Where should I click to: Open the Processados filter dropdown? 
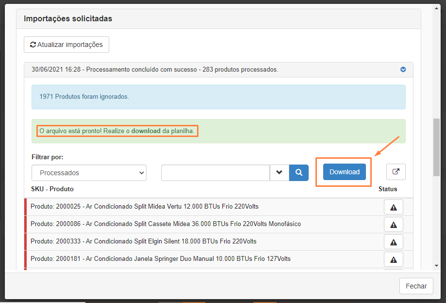(89, 173)
